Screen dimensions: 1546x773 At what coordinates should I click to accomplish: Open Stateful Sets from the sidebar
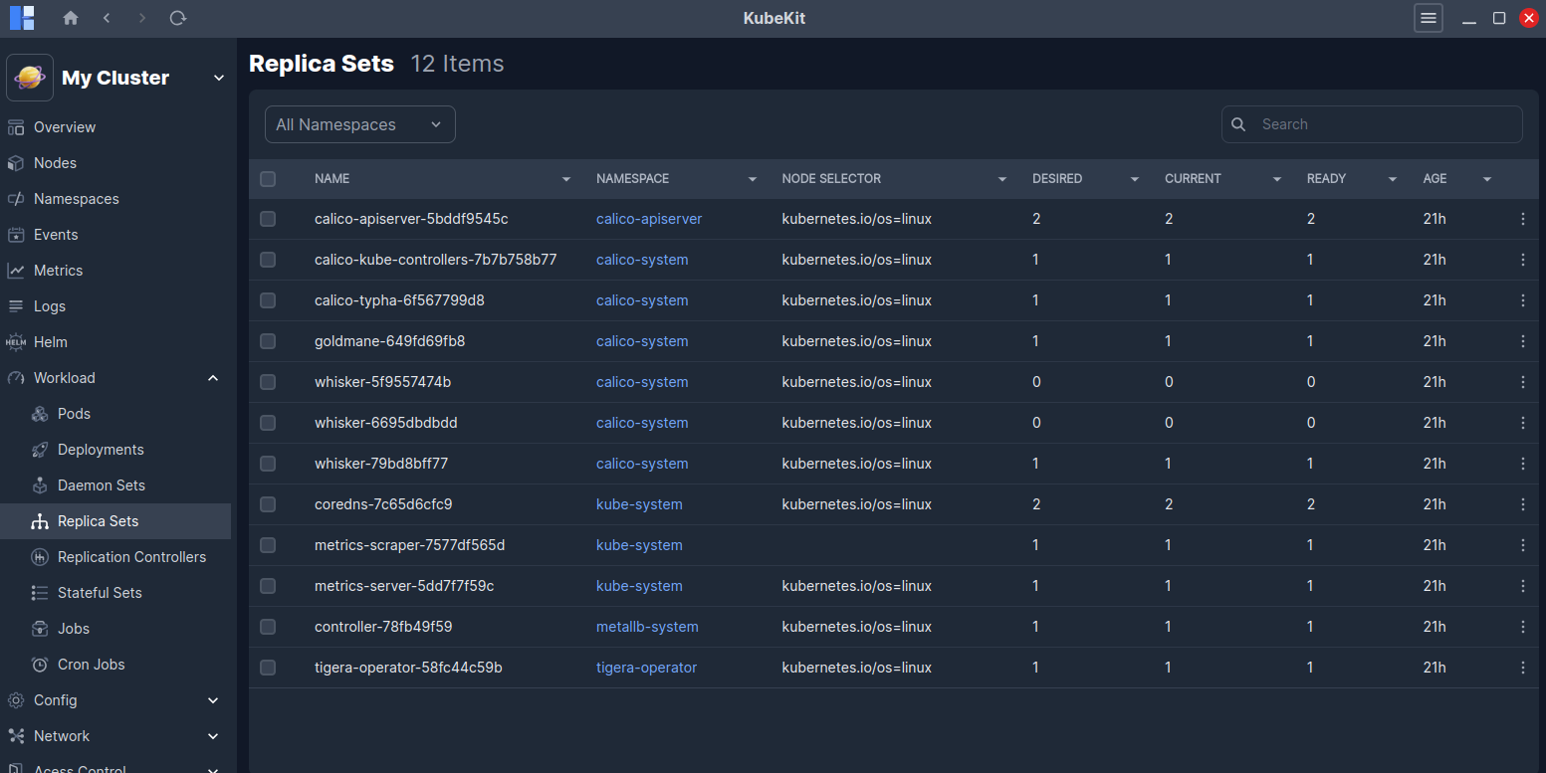point(100,593)
